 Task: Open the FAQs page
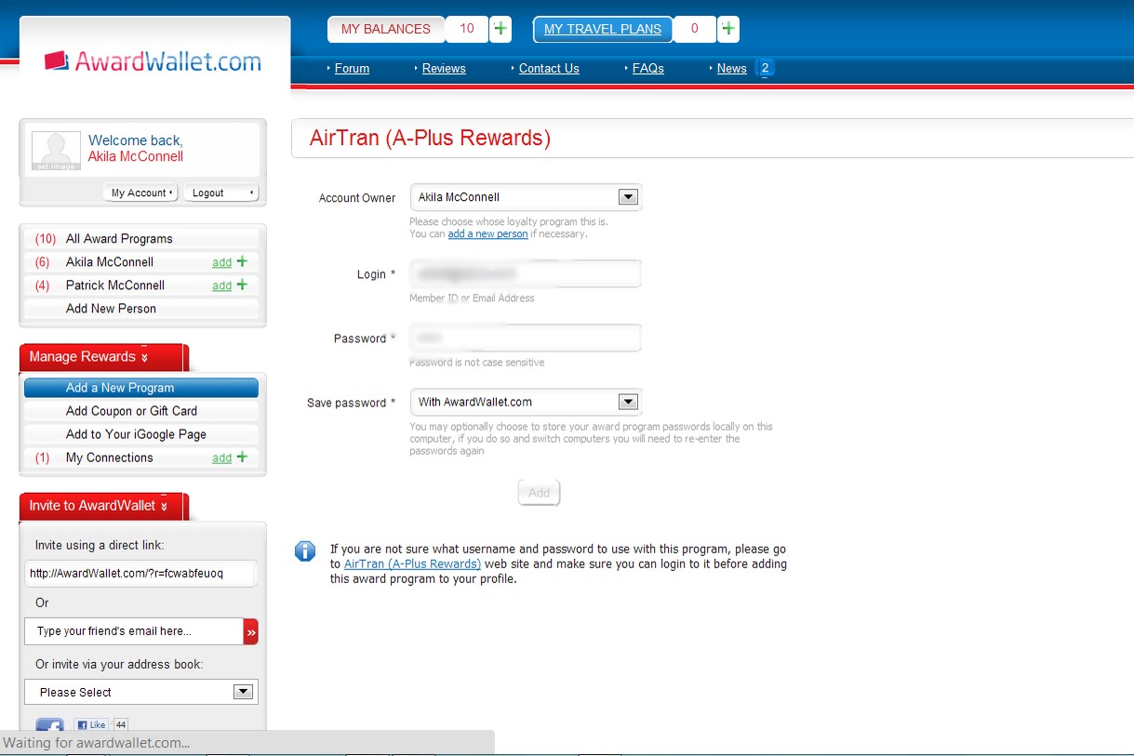648,68
